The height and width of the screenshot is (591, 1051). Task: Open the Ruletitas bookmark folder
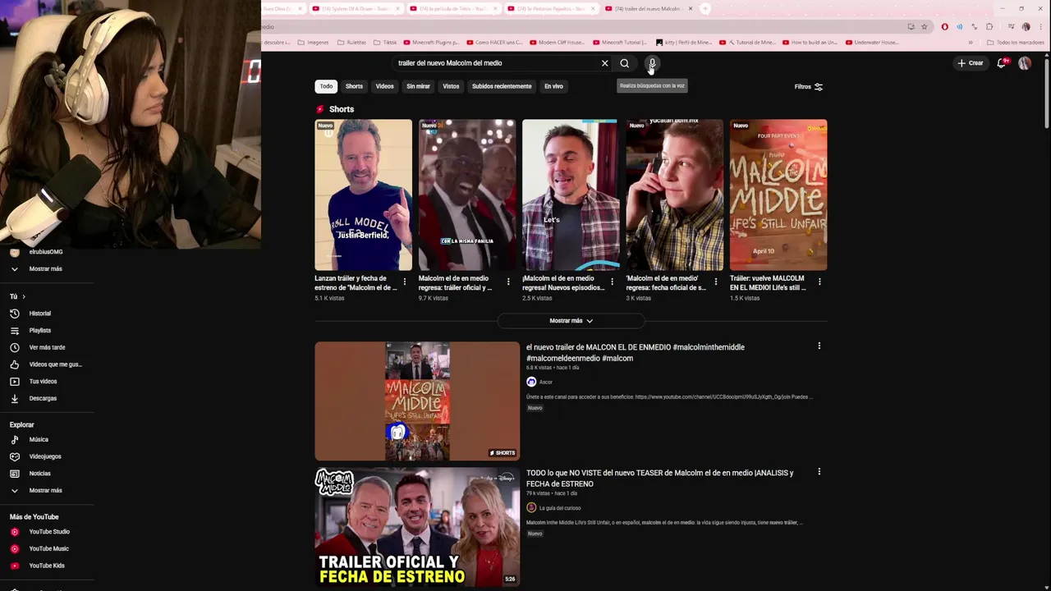pyautogui.click(x=351, y=43)
